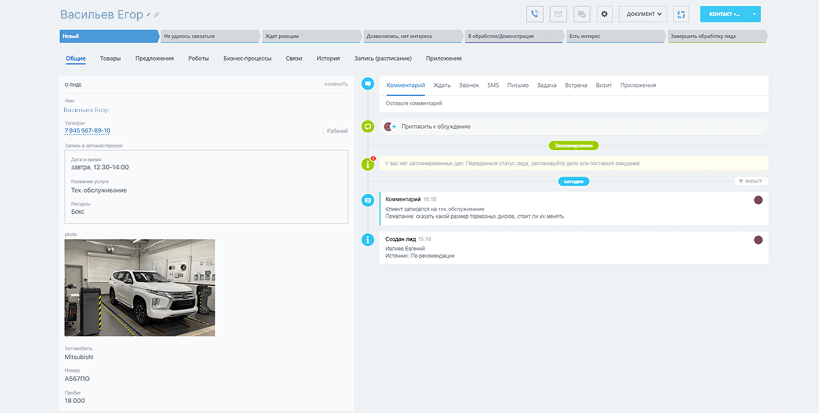The image size is (819, 413).
Task: Switch to the Предложения tab
Action: point(155,58)
